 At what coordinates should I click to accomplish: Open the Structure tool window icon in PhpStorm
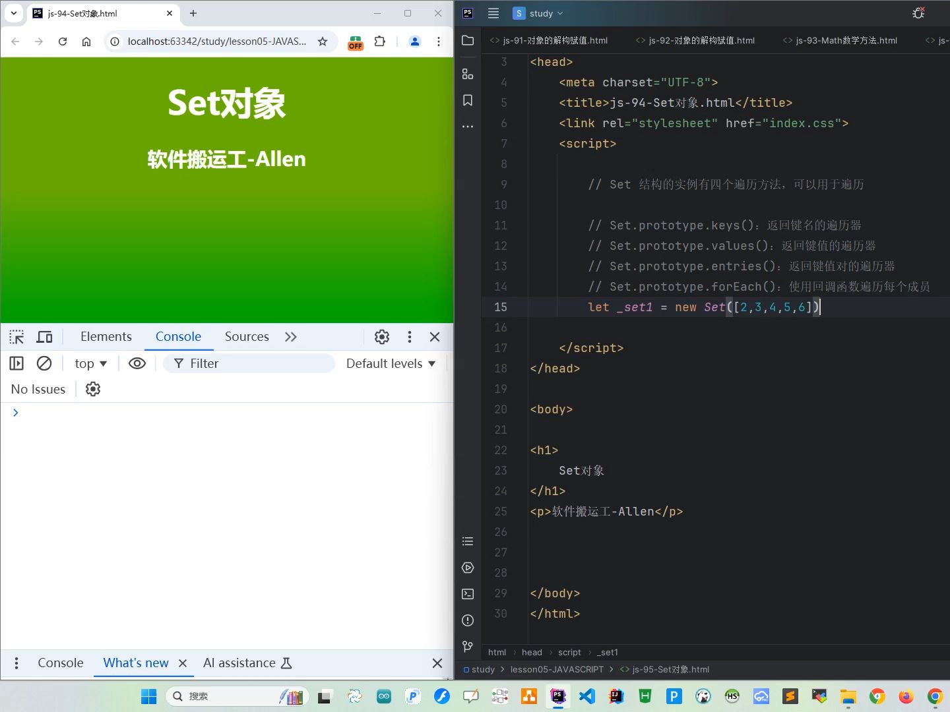(468, 74)
